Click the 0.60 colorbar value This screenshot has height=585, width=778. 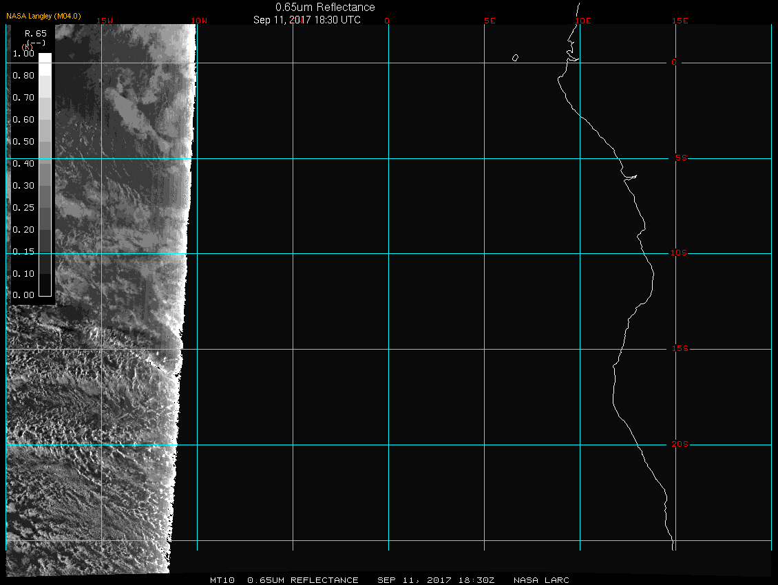[23, 120]
